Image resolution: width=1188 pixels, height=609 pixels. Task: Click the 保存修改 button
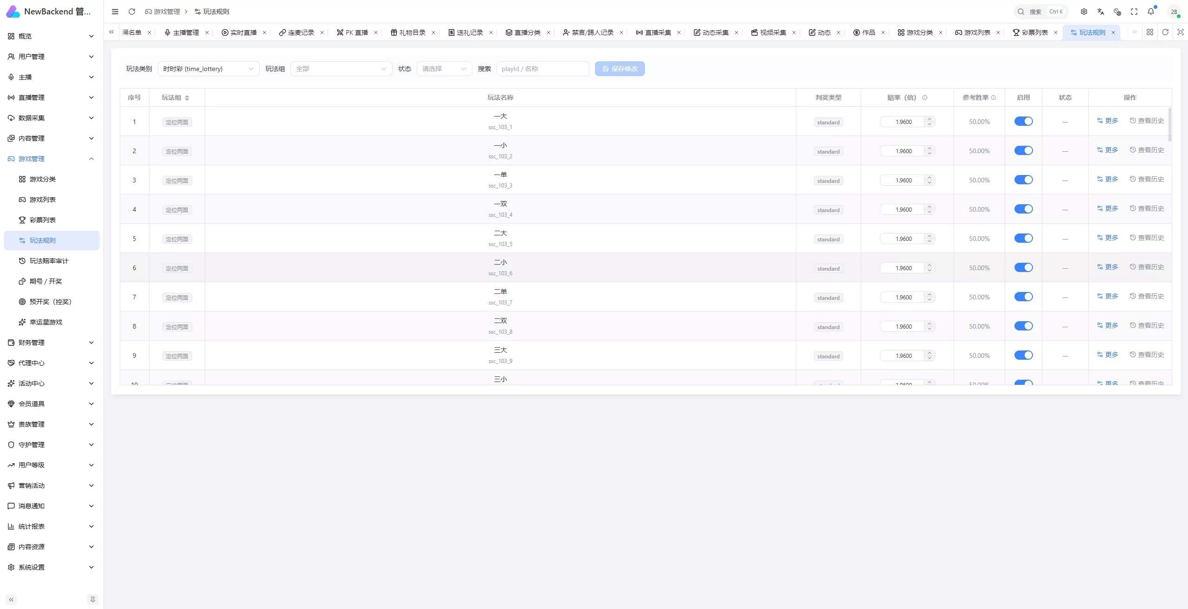[x=620, y=69]
